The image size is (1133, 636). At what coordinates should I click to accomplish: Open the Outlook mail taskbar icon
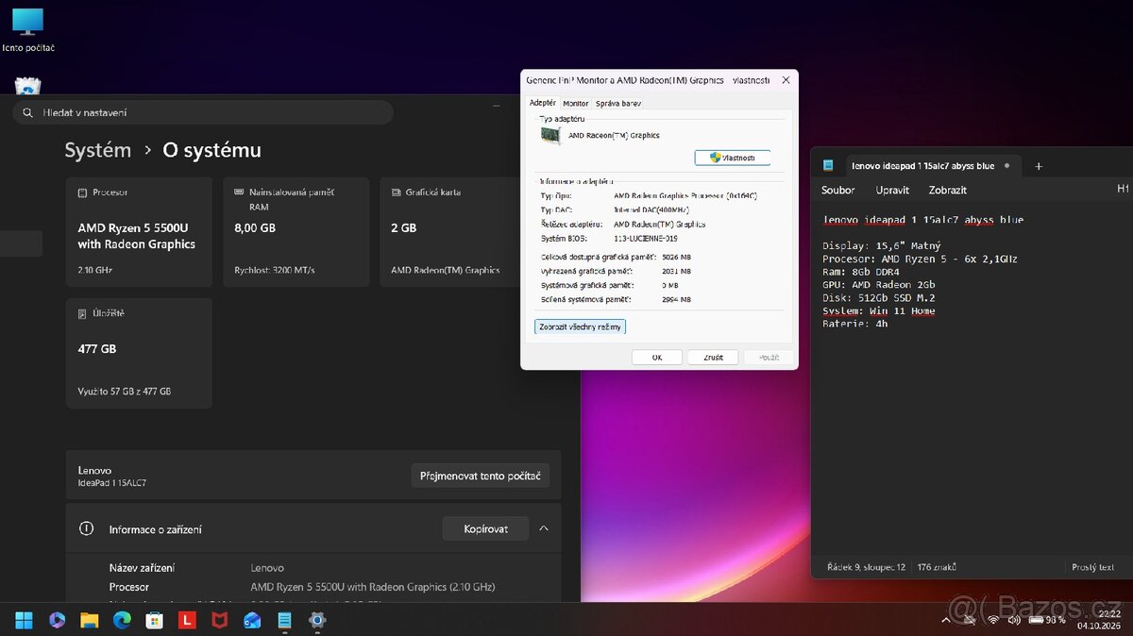[x=252, y=620]
